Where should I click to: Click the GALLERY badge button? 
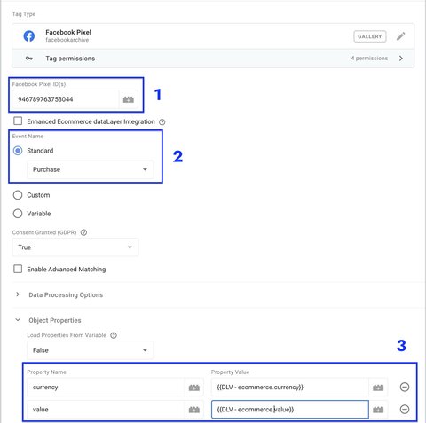point(370,36)
